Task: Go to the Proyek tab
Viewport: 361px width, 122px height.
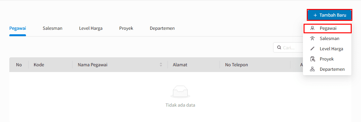Action: tap(126, 28)
